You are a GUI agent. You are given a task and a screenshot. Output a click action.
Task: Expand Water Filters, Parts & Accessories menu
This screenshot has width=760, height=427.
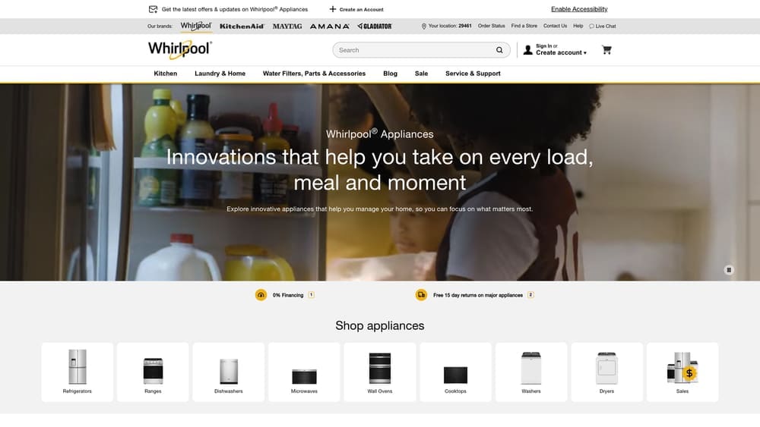tap(314, 74)
